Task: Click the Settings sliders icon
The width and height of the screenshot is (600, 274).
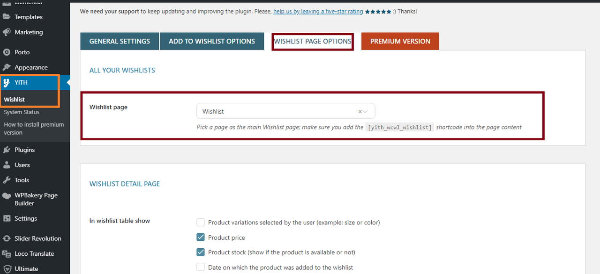Action: coord(7,218)
